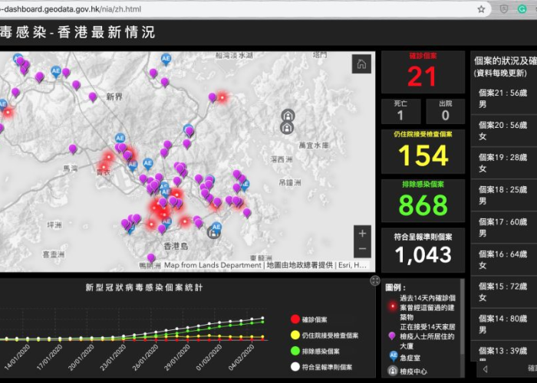Click the last white data point on chart
Image resolution: width=537 pixels, height=383 pixels.
tap(262, 318)
